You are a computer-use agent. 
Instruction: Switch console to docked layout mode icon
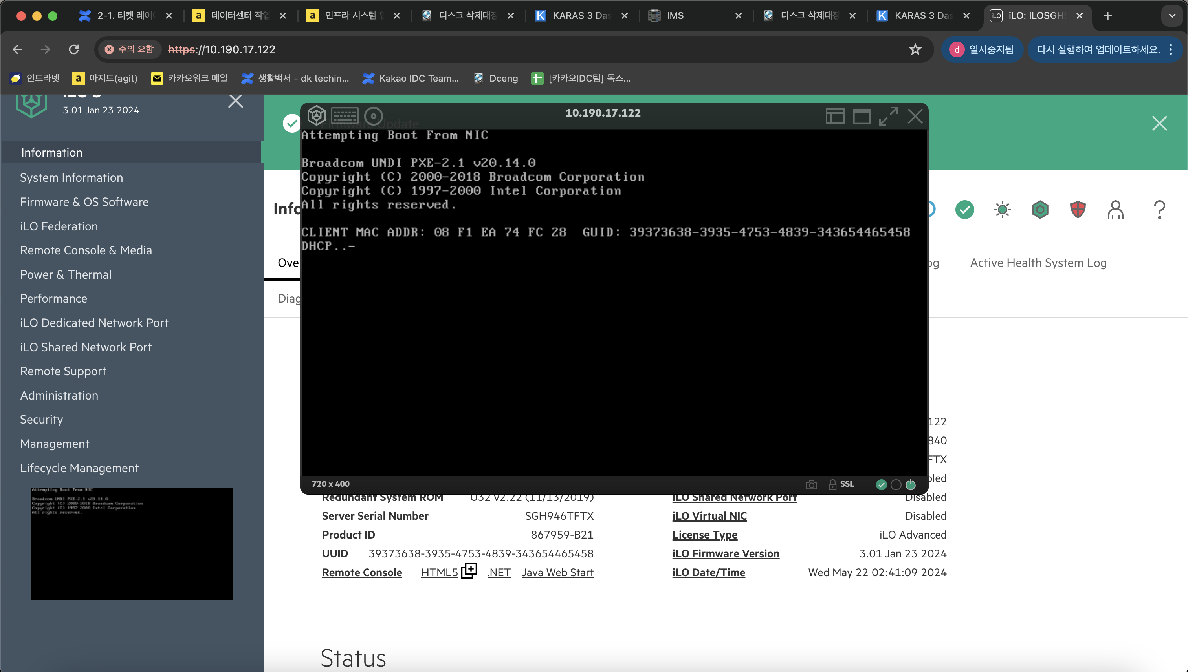tap(835, 116)
